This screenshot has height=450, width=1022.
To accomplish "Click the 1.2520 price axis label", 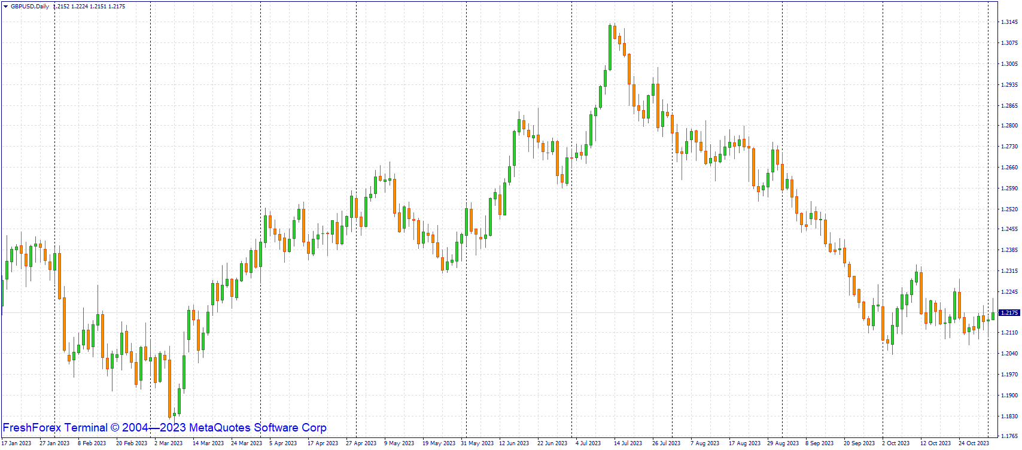I will [1009, 209].
